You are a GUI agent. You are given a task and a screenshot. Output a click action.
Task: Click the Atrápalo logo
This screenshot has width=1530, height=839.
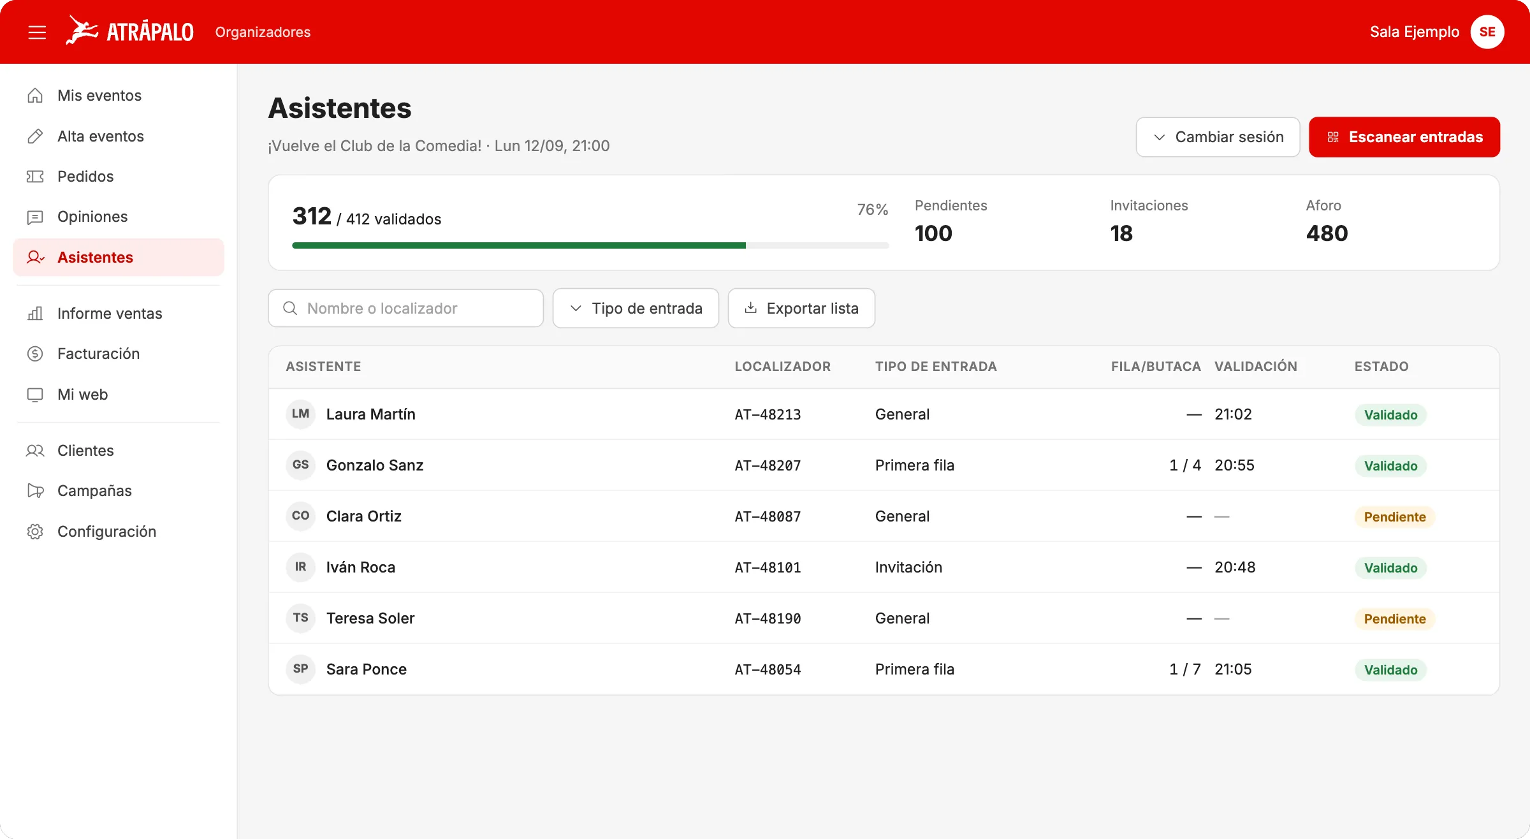tap(130, 31)
